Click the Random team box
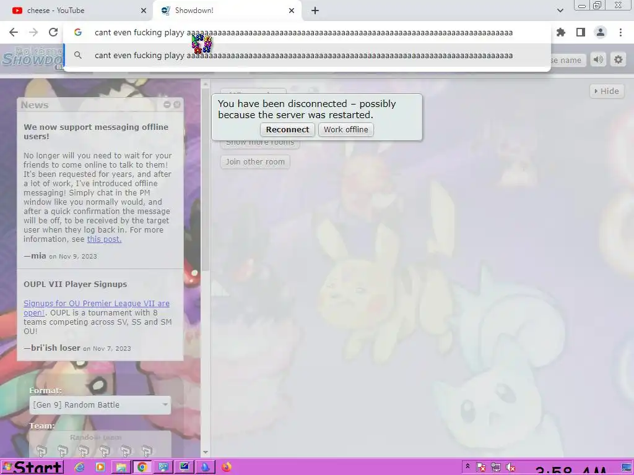Viewport: 634px width, 475px height. coord(100,444)
